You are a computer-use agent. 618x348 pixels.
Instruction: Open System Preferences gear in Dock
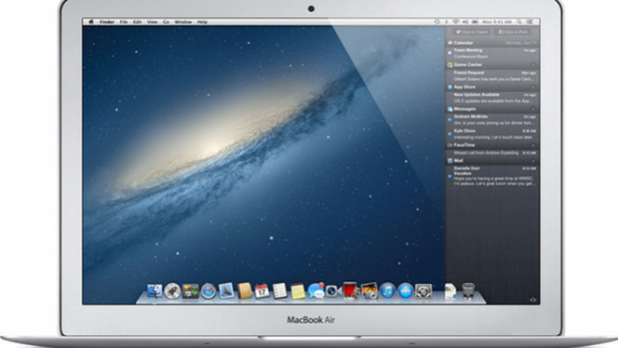click(x=423, y=291)
